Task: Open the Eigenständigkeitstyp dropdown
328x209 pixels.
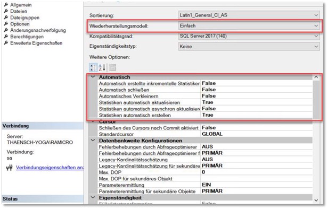Action: point(249,47)
